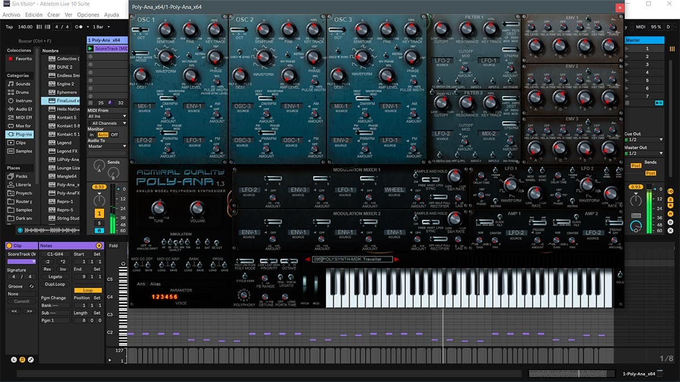Open the Edición menu

[34, 15]
